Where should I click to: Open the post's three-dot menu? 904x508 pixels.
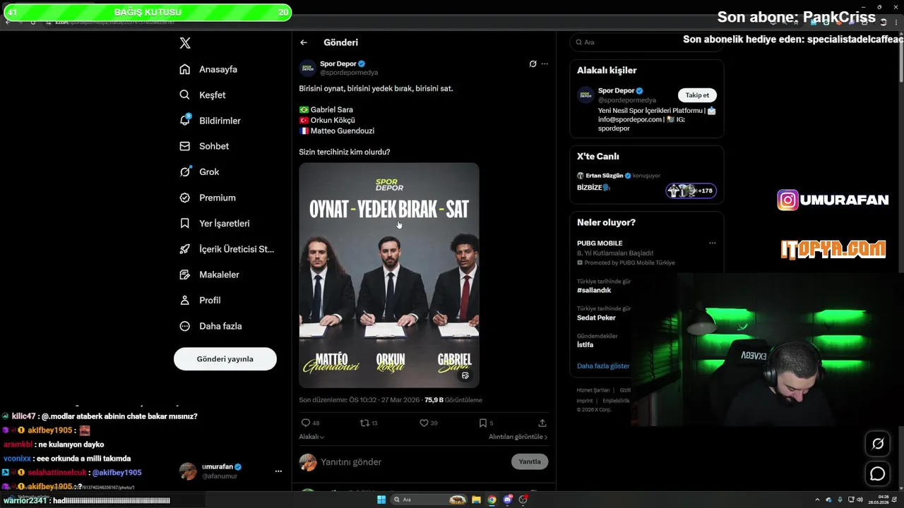[x=545, y=64]
